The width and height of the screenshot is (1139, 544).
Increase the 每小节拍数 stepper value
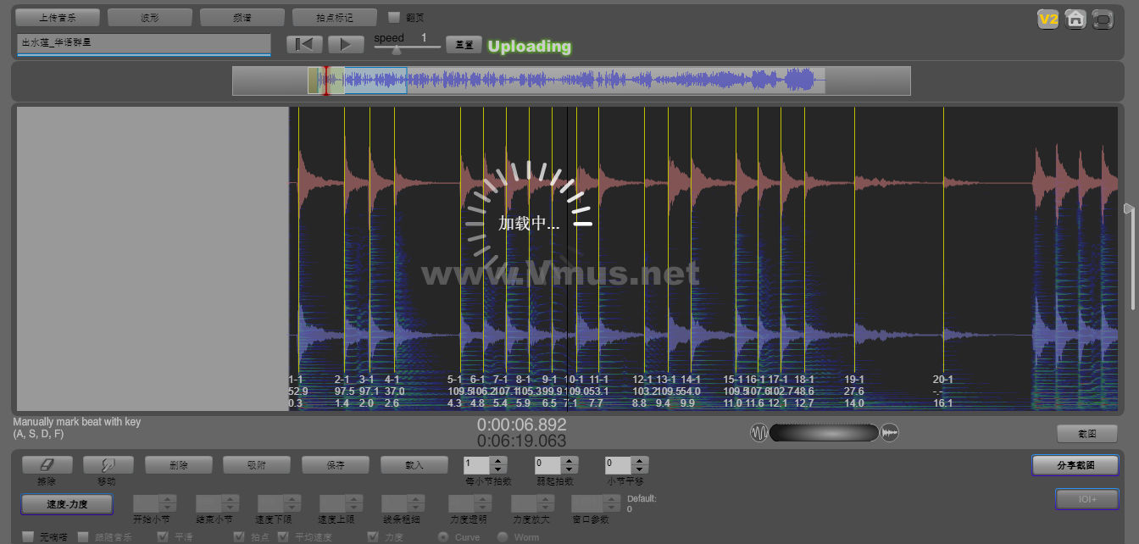click(498, 461)
